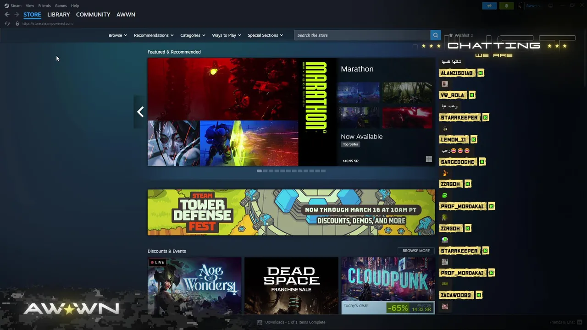587x330 pixels.
Task: Open the Wishlist star link
Action: point(460,35)
